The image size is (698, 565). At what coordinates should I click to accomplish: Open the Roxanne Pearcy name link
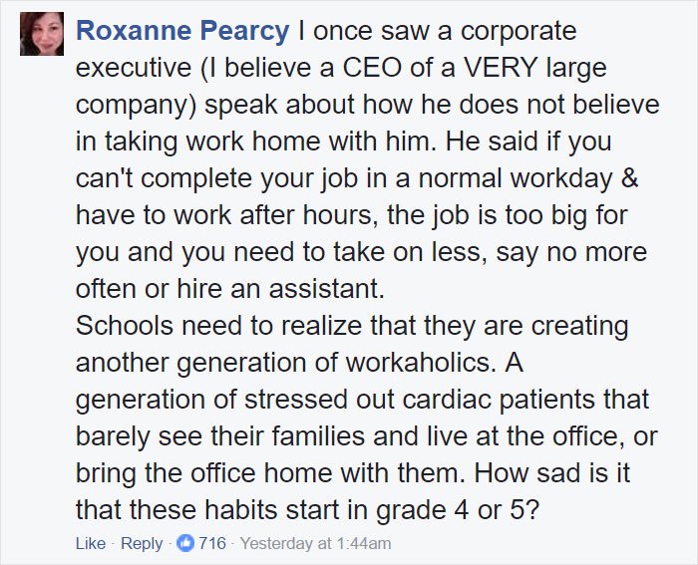pyautogui.click(x=182, y=31)
